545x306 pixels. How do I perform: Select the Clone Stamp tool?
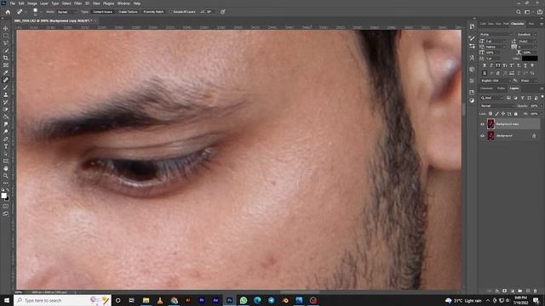click(x=6, y=94)
